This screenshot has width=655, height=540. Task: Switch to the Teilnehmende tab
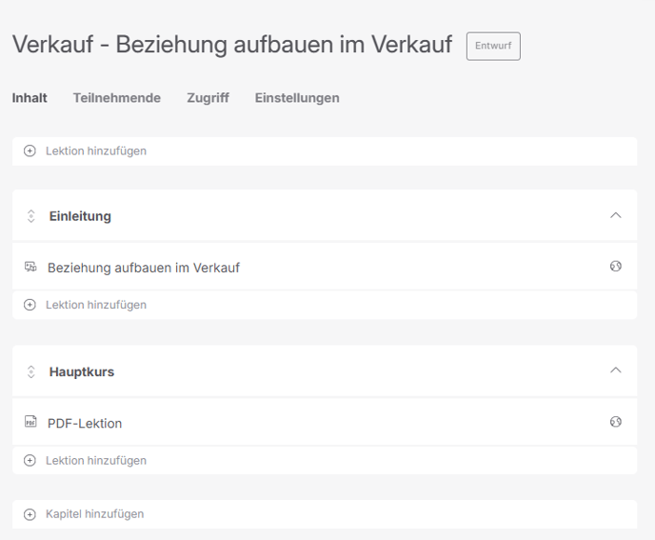pyautogui.click(x=117, y=98)
